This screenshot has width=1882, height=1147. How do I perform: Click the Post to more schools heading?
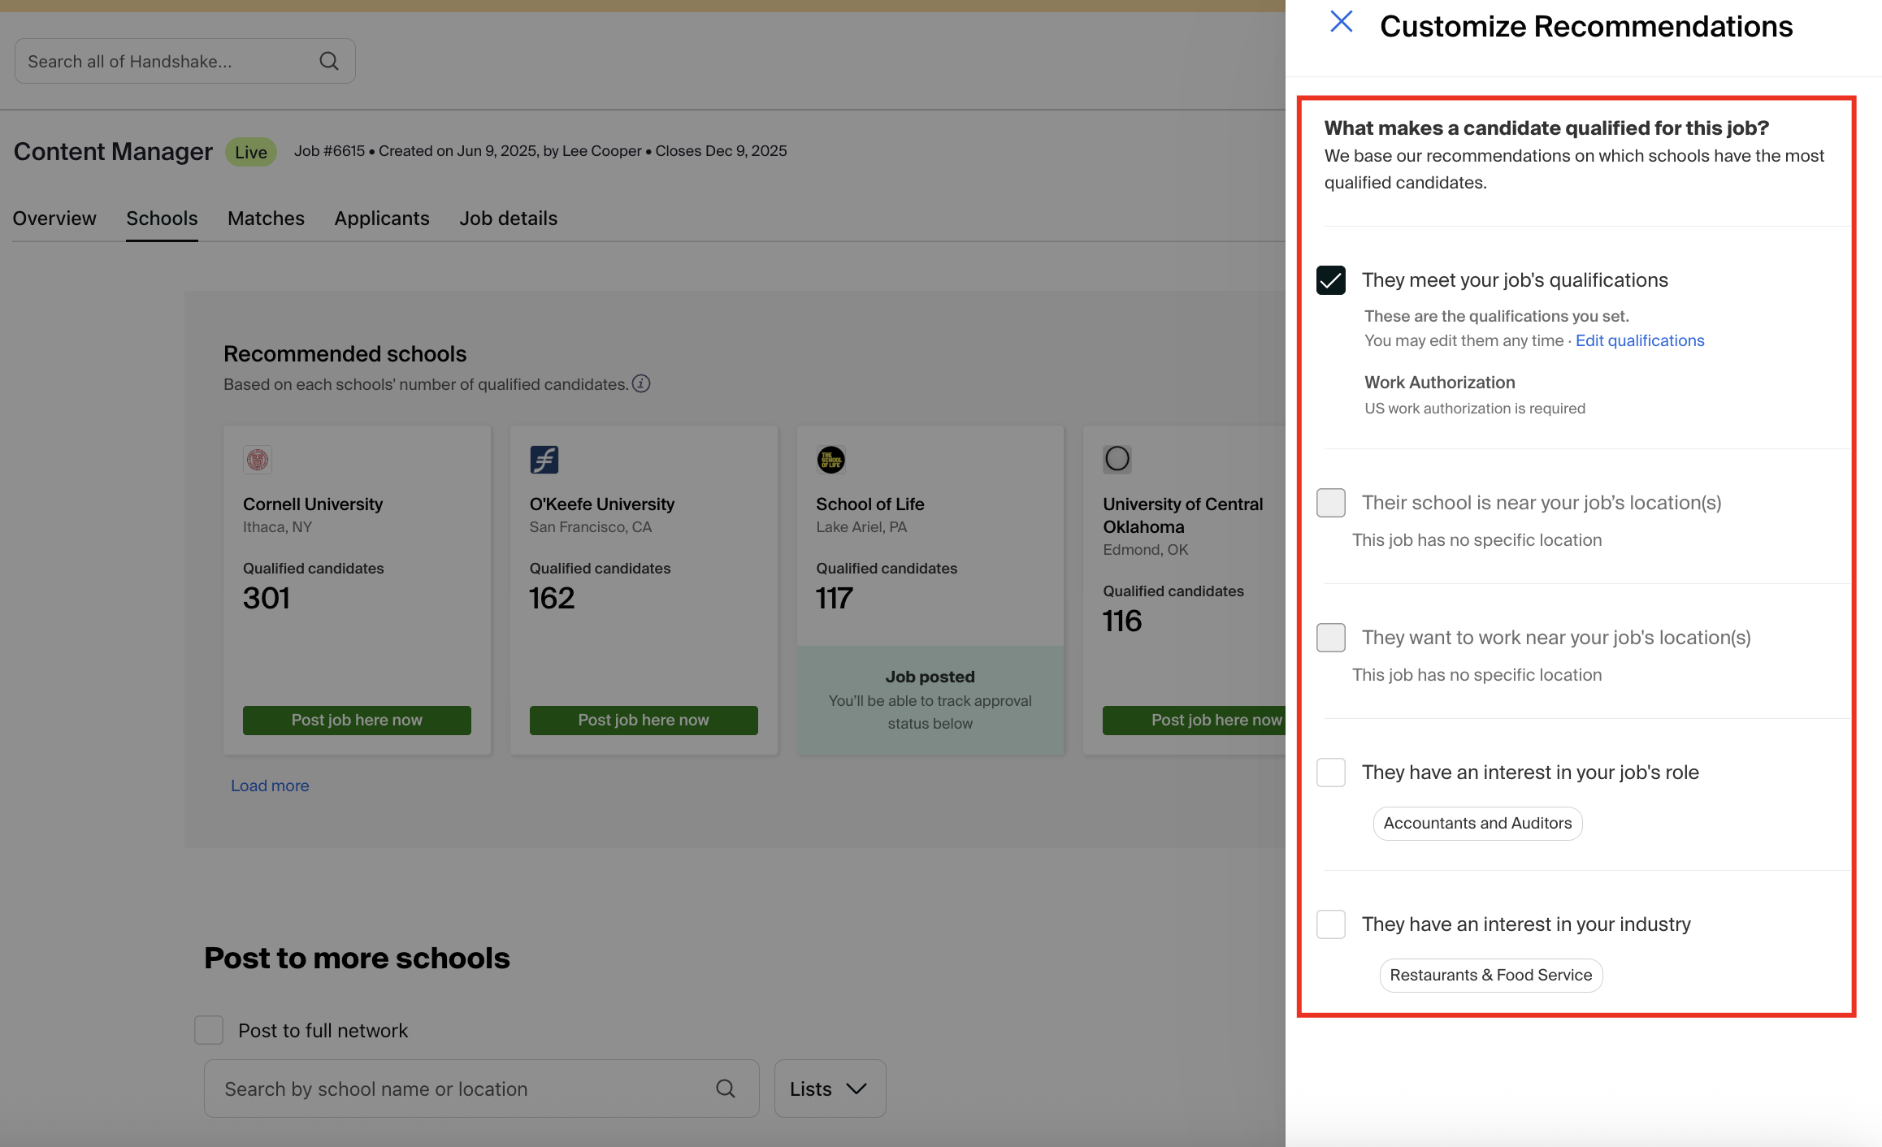pyautogui.click(x=357, y=959)
